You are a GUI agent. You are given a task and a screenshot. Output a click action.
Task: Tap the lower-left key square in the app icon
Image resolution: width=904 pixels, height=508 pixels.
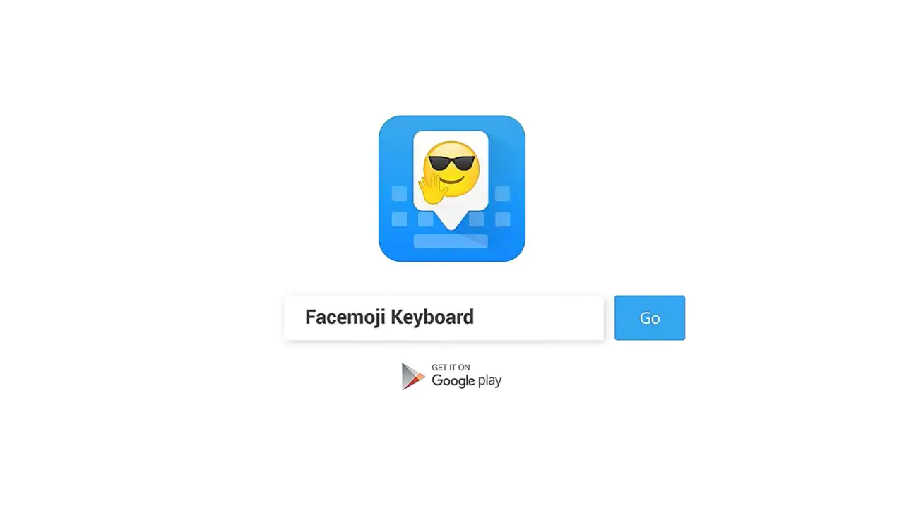coord(399,219)
